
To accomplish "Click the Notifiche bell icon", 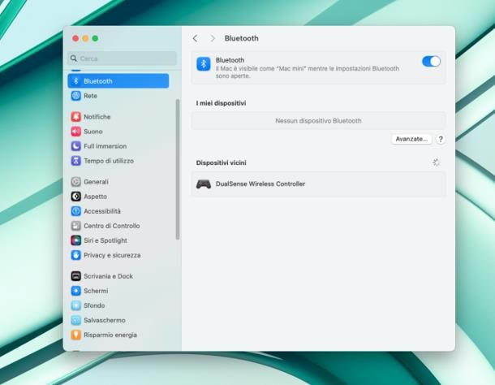I will pos(75,117).
